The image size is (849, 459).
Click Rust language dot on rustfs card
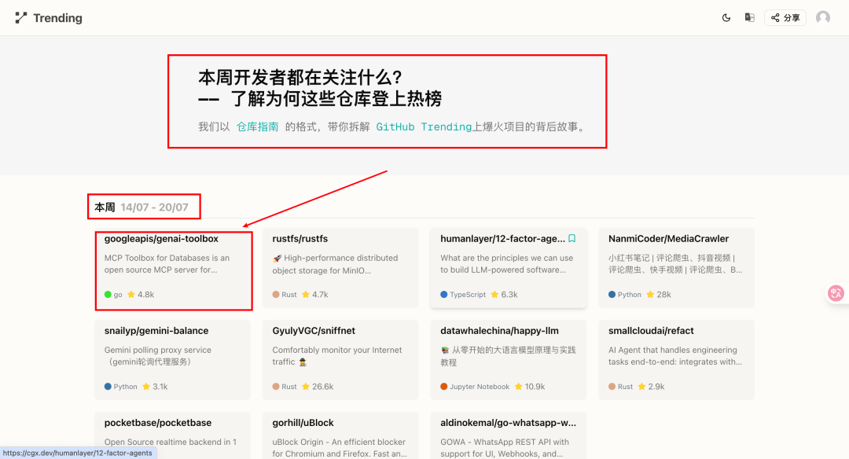click(276, 295)
